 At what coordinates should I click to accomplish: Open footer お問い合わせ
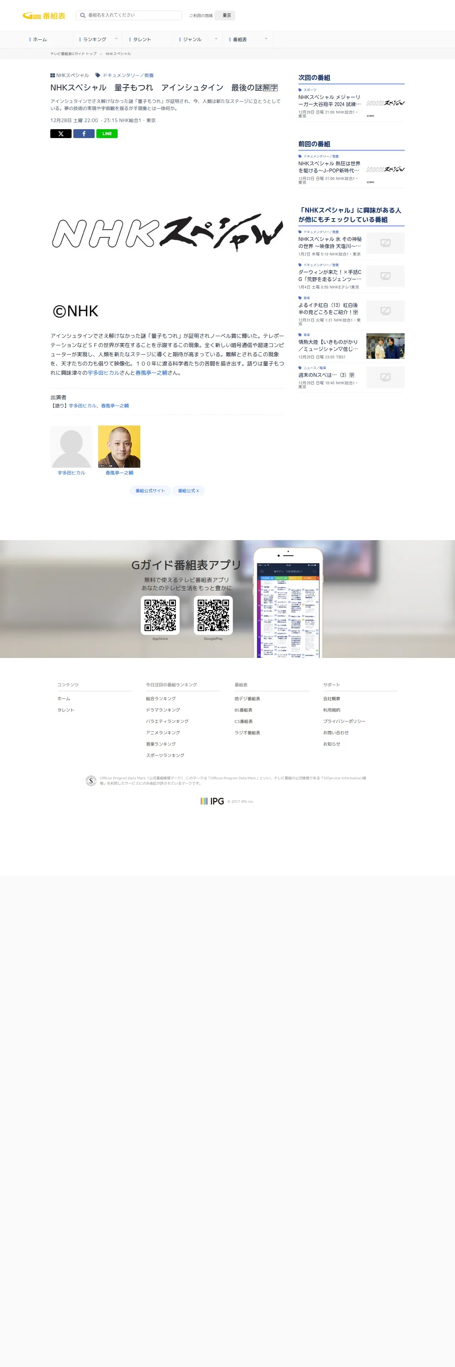pyautogui.click(x=336, y=733)
